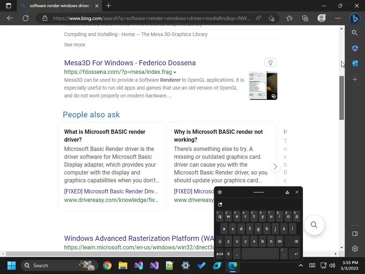Open the clock showing 5:55 PM
Screen dimensions: 365x274
tap(350, 265)
